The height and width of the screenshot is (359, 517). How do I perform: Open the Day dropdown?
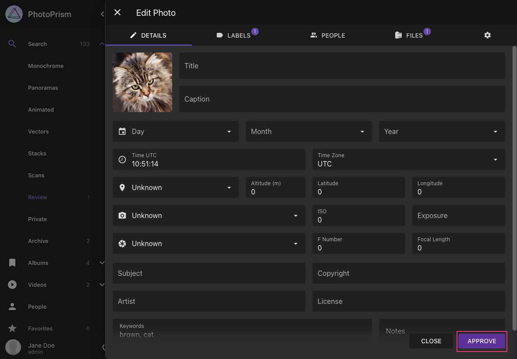[x=175, y=131]
